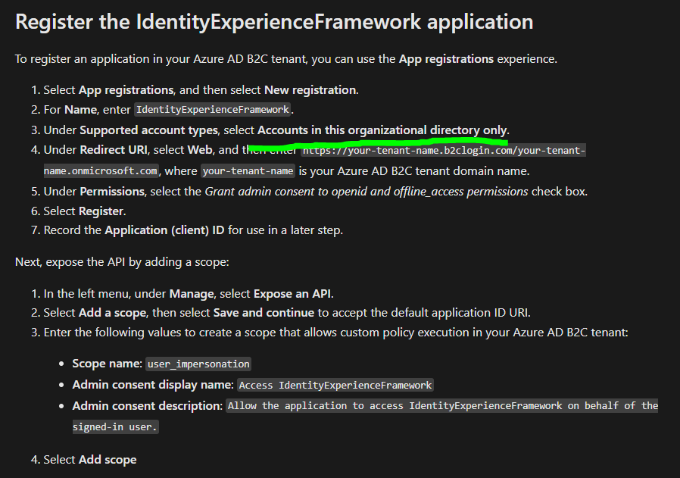Viewport: 680px width, 478px height.
Task: Click "Accounts in this organizational directory only" text
Action: tap(382, 130)
